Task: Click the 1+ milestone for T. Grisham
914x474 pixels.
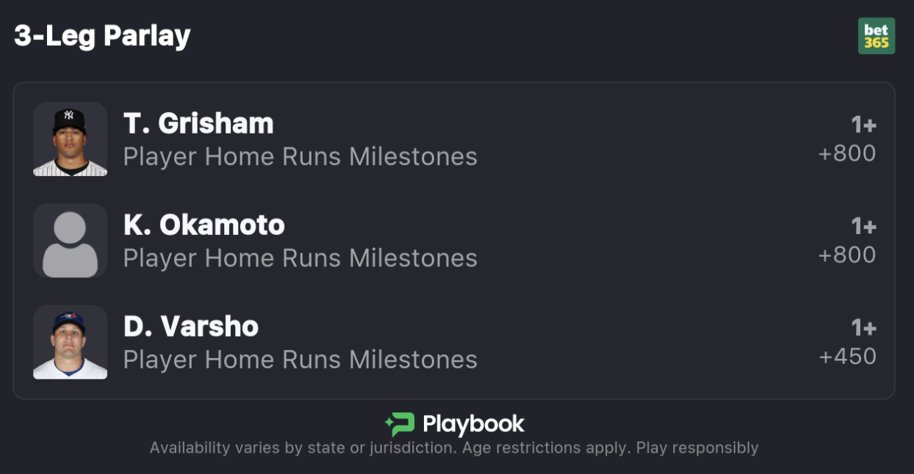Action: [863, 125]
